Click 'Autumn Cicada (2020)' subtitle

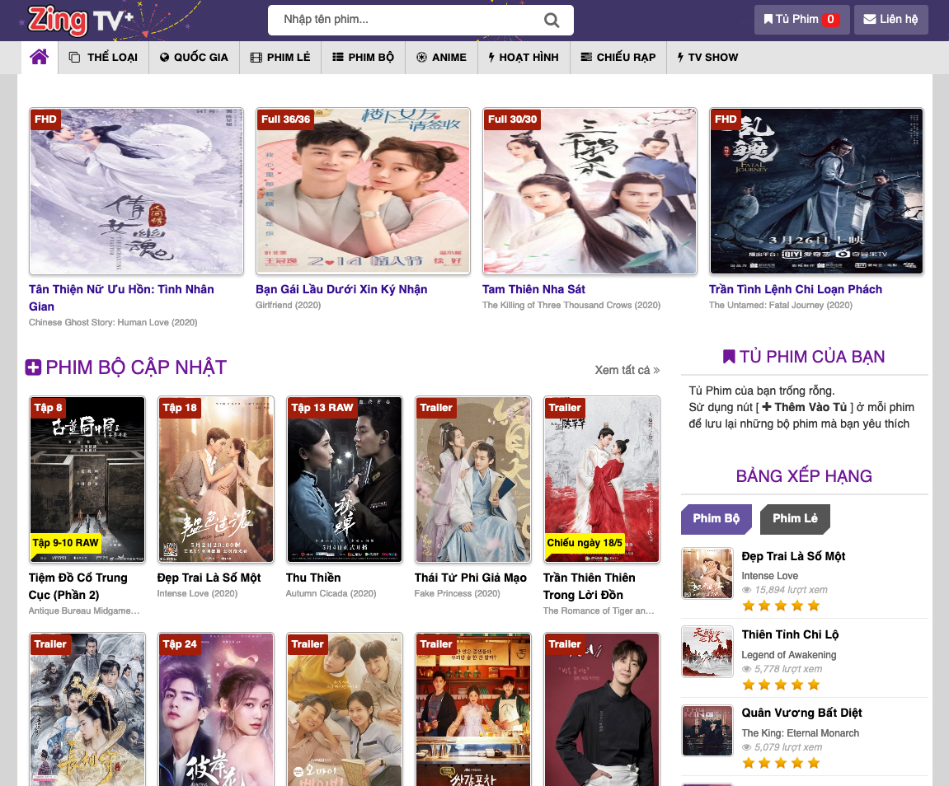pos(331,594)
